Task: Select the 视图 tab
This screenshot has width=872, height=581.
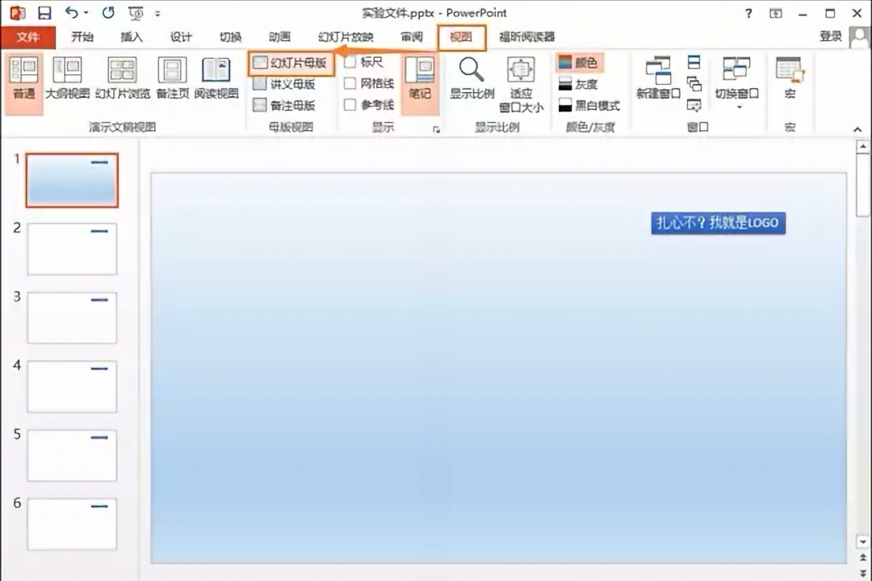Action: [x=461, y=37]
